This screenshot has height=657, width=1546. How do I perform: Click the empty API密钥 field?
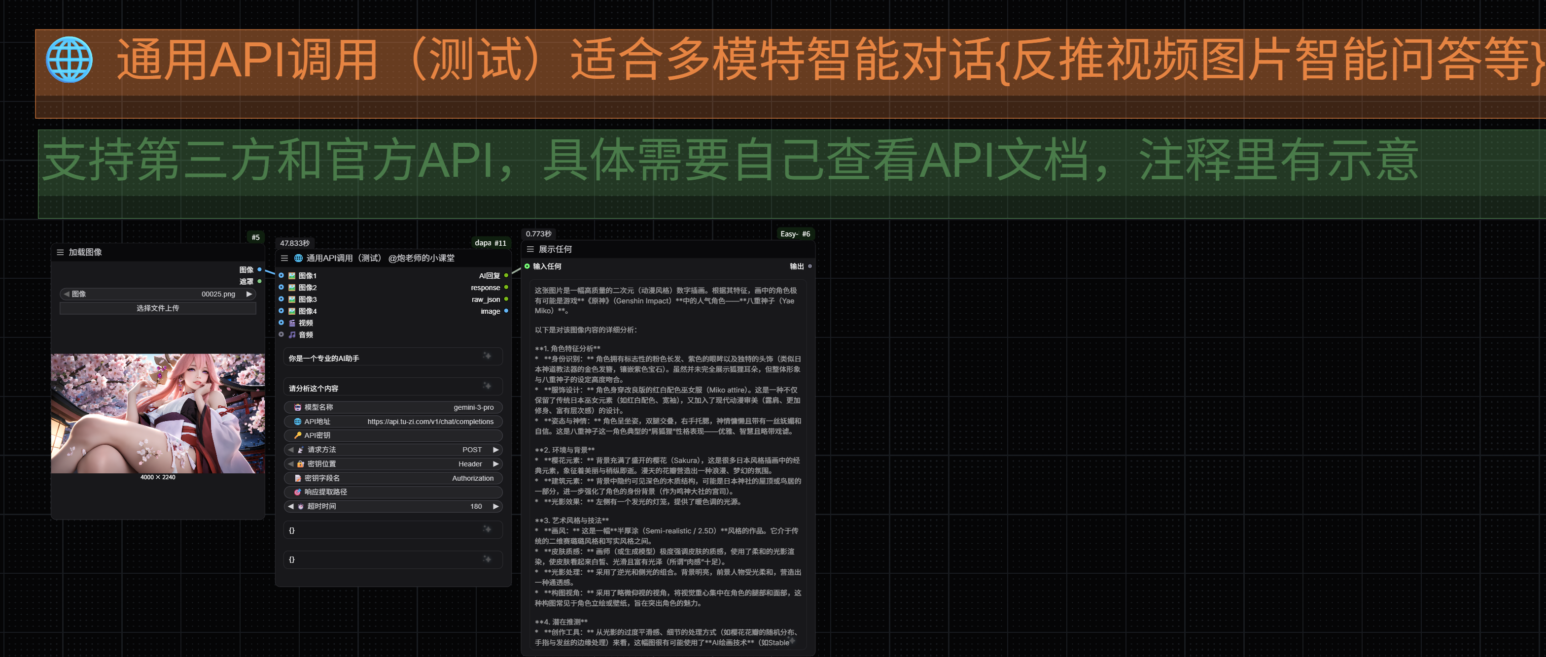point(393,436)
